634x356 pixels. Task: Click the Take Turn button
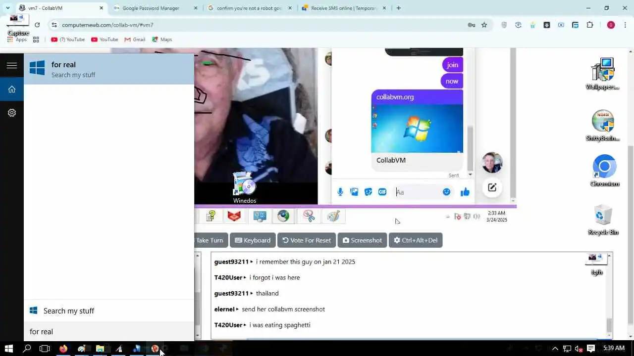point(211,240)
